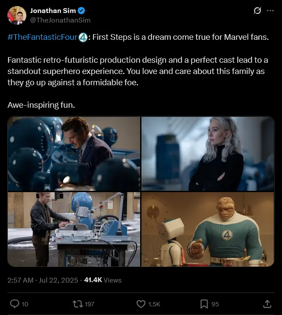Click the Jonathan Sim display name
282x315 pixels.
tap(53, 11)
